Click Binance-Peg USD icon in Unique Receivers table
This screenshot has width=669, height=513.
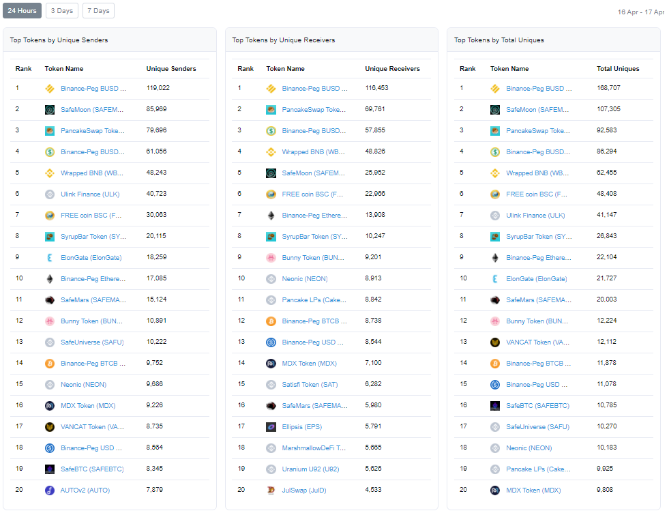(x=271, y=342)
